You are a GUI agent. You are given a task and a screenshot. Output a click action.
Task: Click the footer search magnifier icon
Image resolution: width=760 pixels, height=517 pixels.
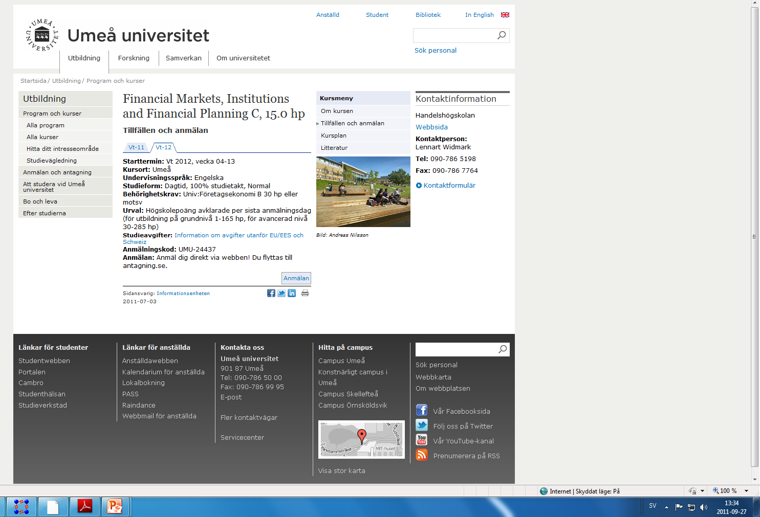[x=503, y=349]
